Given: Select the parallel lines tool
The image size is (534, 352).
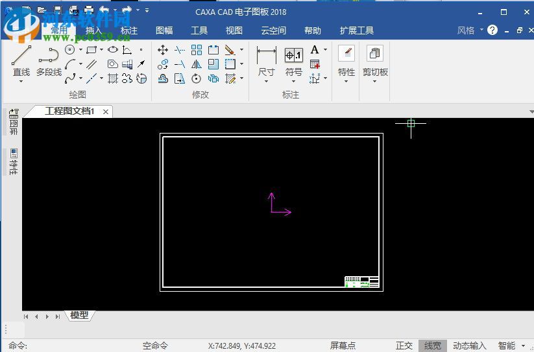Looking at the screenshot, I should [91, 64].
